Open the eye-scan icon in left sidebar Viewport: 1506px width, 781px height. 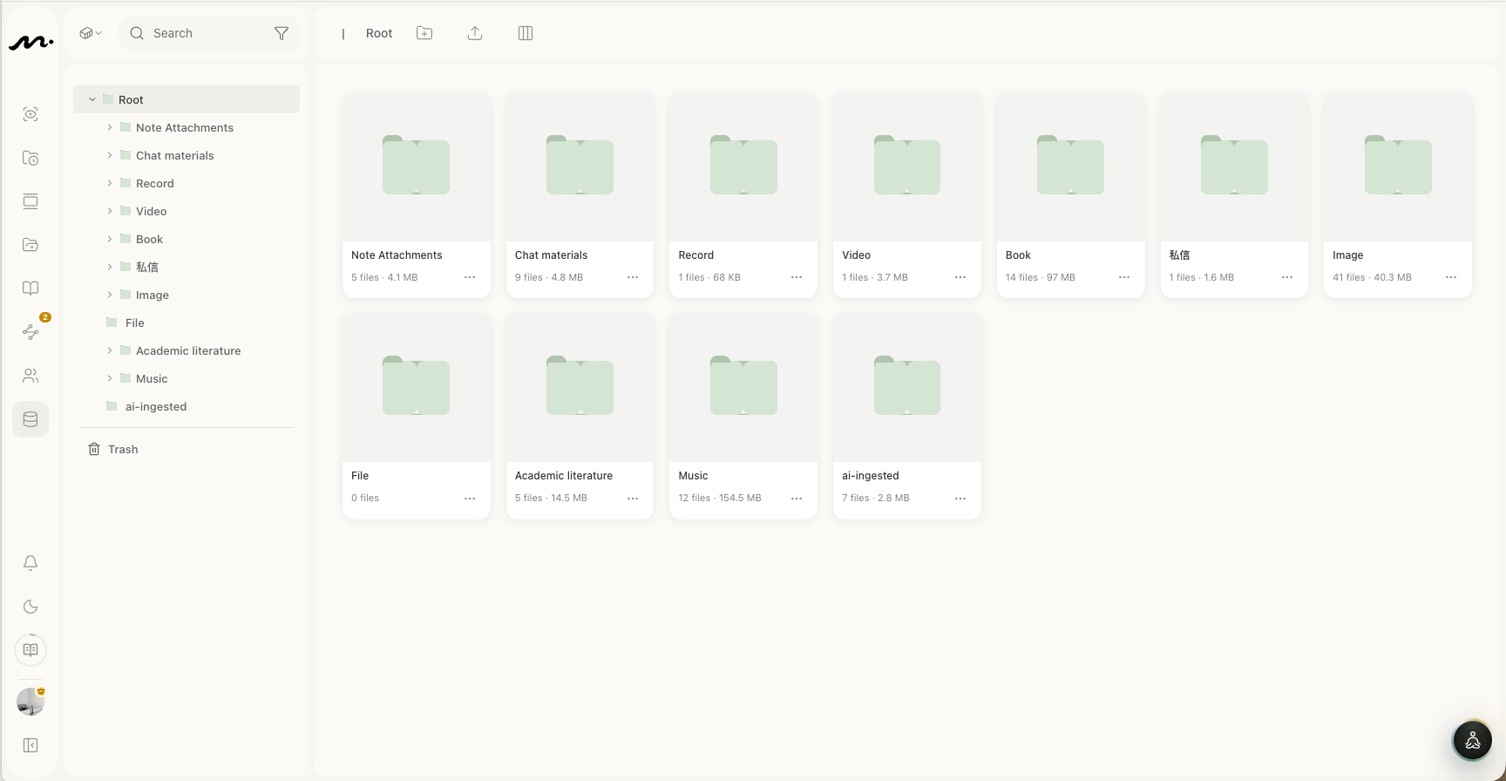pyautogui.click(x=31, y=114)
